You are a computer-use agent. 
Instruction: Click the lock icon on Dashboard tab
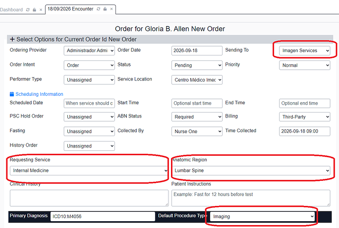34,10
